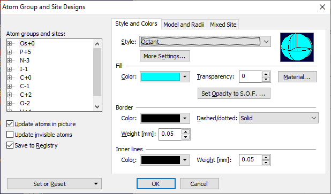Select I-1 in atom groups list
The image size is (331, 194).
[x=24, y=69]
